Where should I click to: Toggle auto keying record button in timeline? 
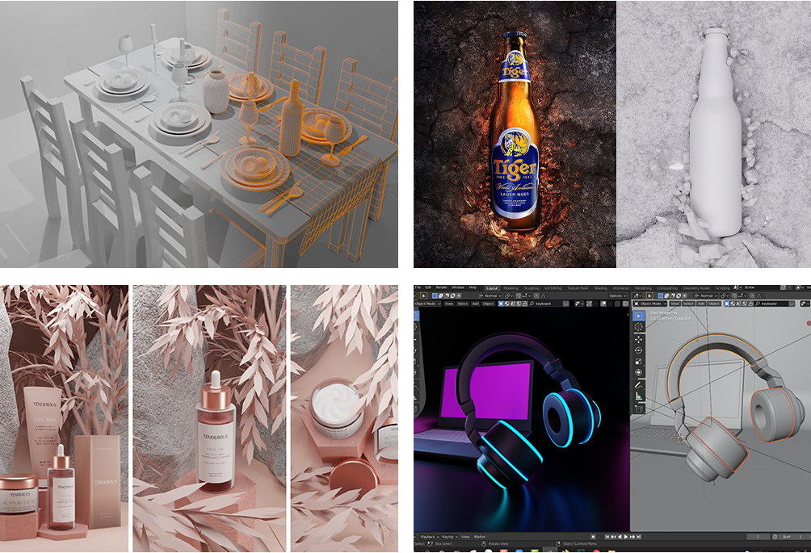(x=593, y=537)
